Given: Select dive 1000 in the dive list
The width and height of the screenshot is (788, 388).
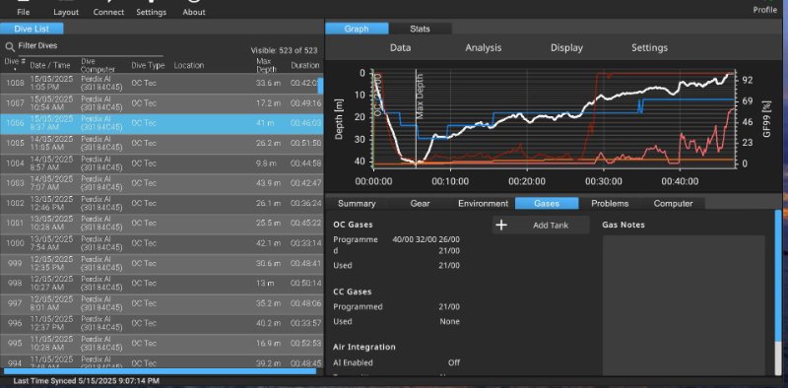Looking at the screenshot, I should [161, 243].
